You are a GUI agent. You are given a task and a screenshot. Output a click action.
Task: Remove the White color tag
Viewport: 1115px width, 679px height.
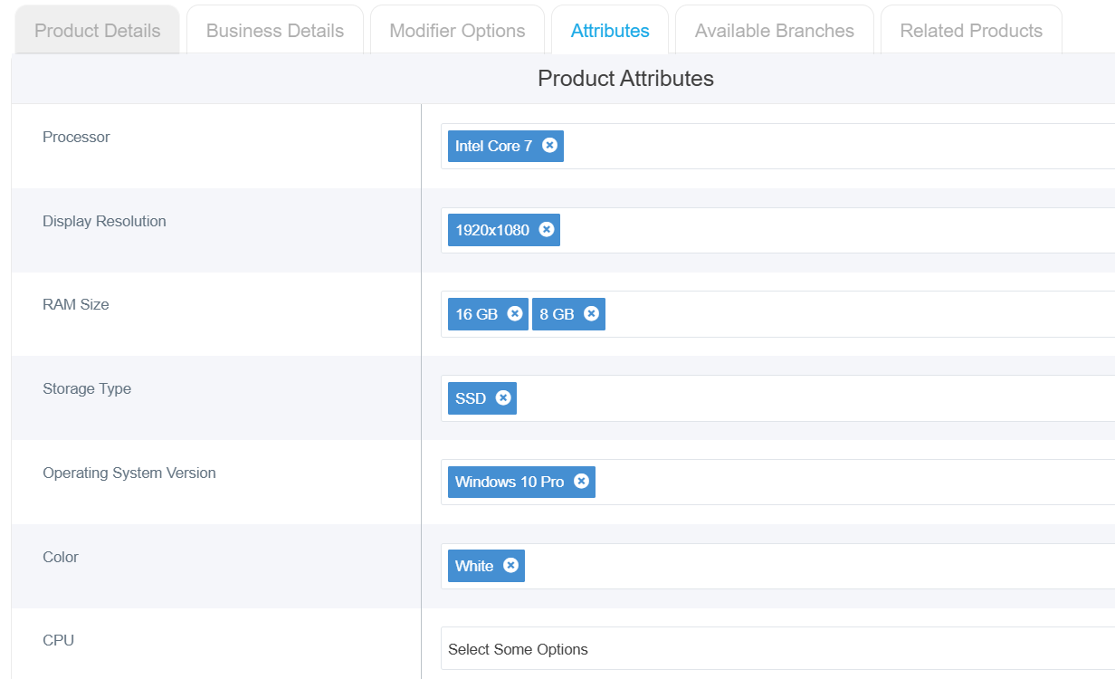pyautogui.click(x=510, y=565)
